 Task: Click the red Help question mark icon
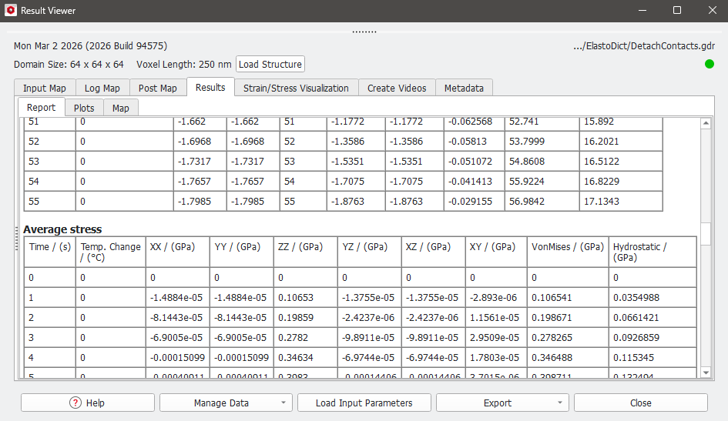75,403
